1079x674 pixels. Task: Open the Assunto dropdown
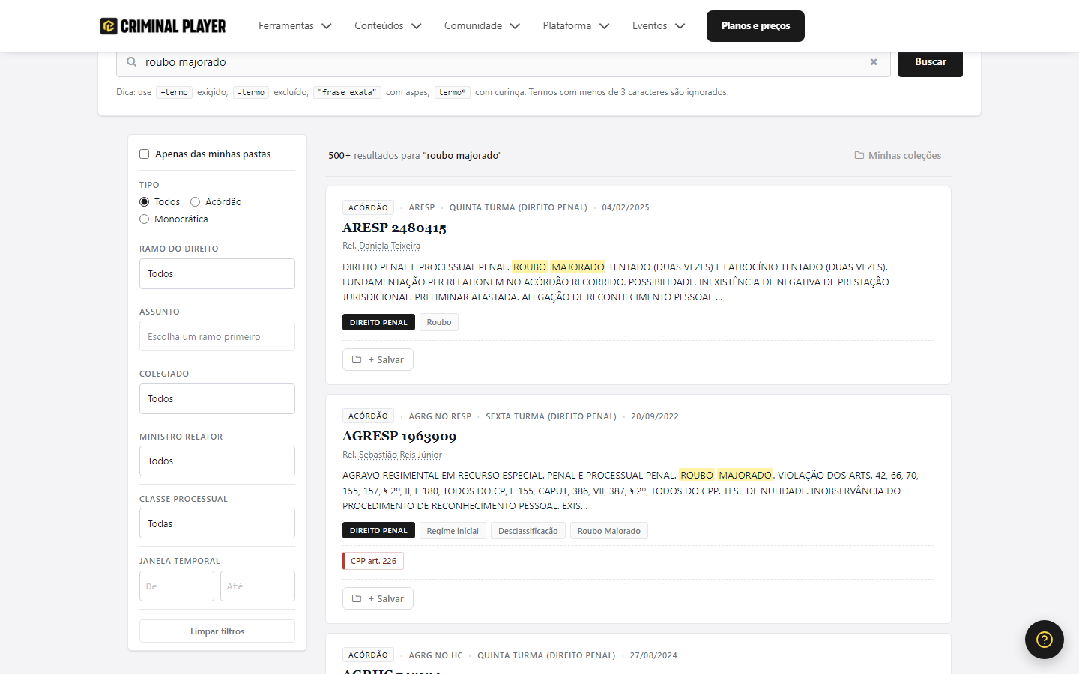point(217,336)
